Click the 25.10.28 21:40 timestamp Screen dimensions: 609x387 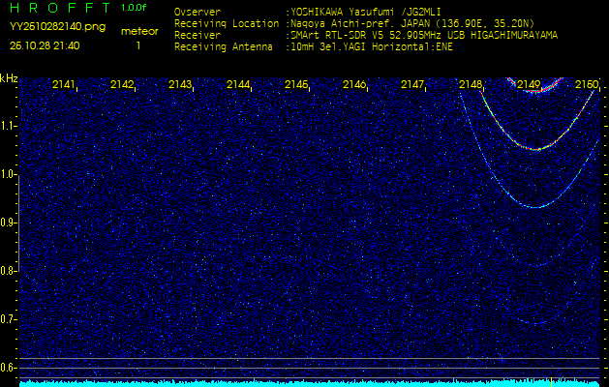(x=45, y=45)
